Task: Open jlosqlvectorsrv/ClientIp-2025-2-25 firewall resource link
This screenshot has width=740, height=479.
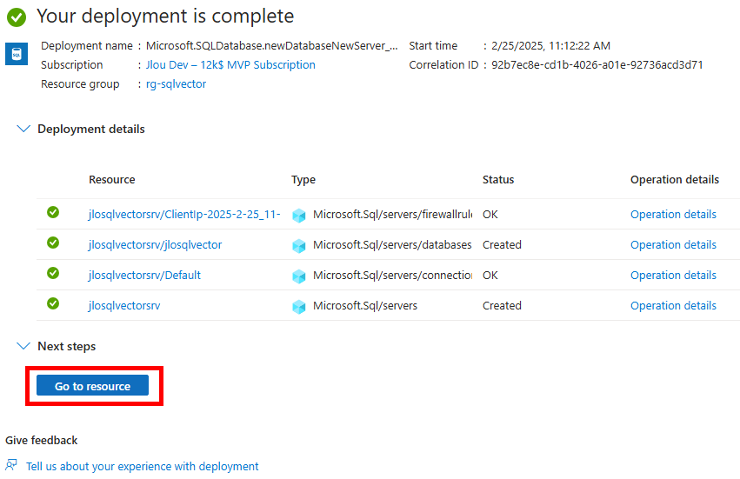Action: [184, 214]
